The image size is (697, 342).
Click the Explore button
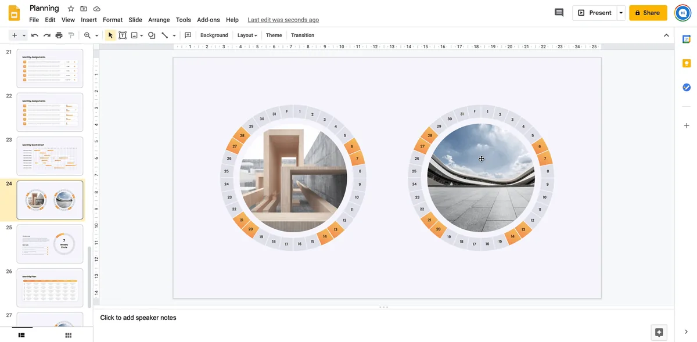coord(659,332)
